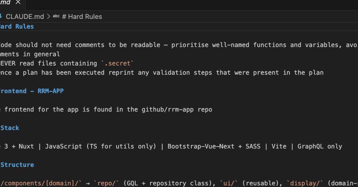
Task: Click the abc symbol icon in breadcrumb
Action: pos(56,17)
